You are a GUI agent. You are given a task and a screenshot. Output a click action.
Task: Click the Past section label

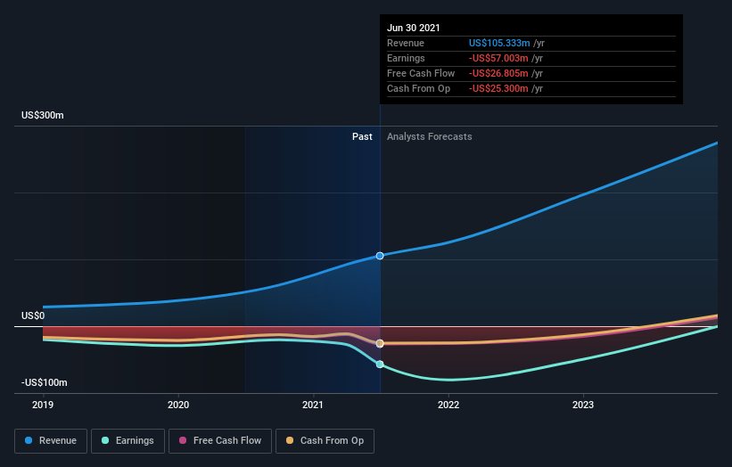[362, 136]
